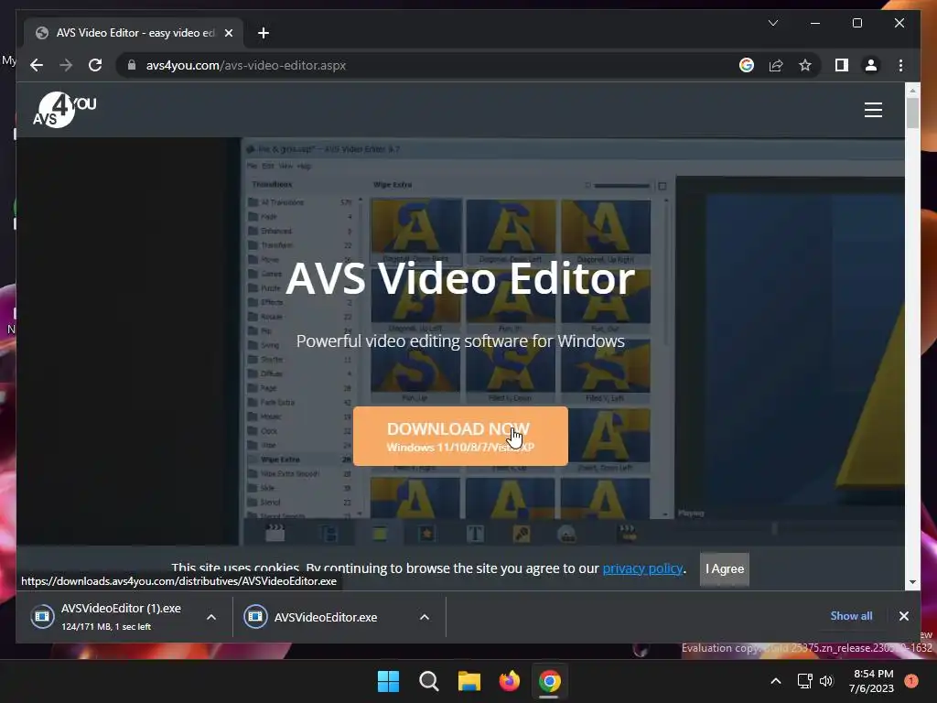Click the 'Powerful video editing software for Windows' text

[460, 341]
